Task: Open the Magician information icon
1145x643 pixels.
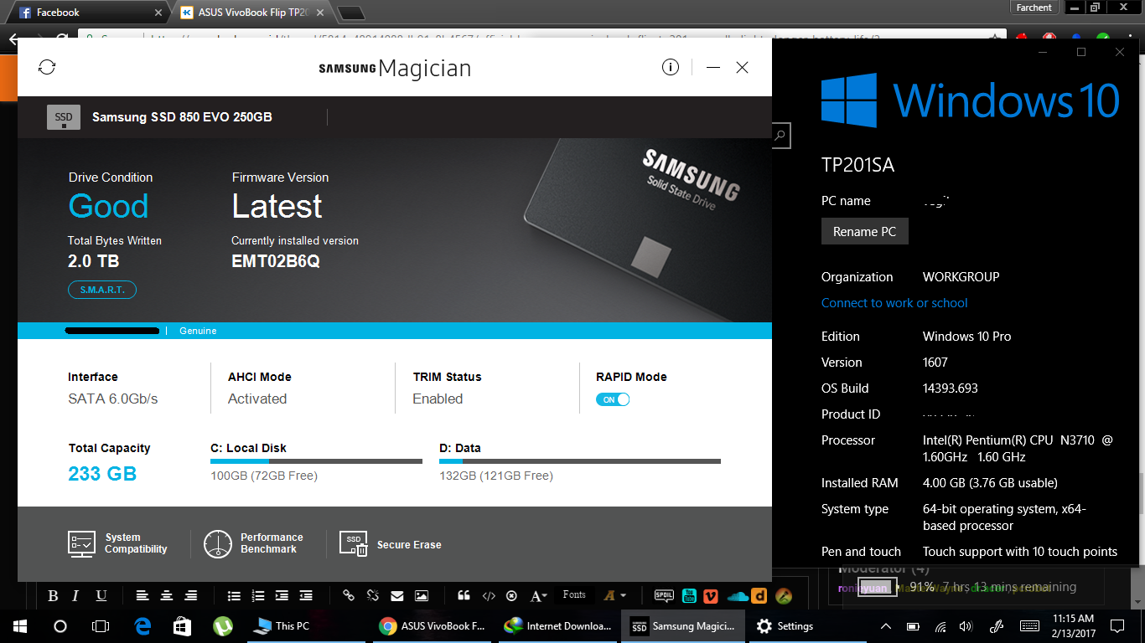Action: click(x=671, y=67)
